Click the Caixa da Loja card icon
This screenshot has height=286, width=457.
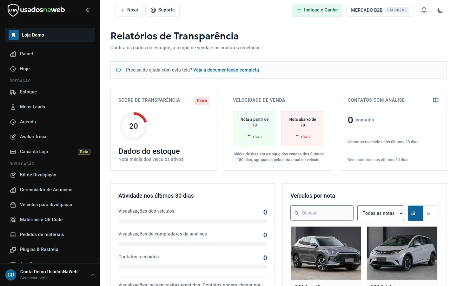point(13,152)
